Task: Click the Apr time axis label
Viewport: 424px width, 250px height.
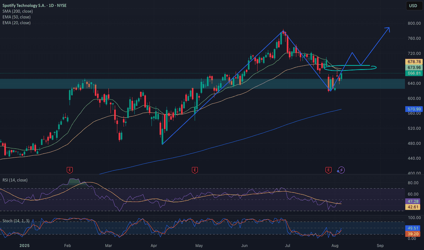Action: (x=154, y=245)
